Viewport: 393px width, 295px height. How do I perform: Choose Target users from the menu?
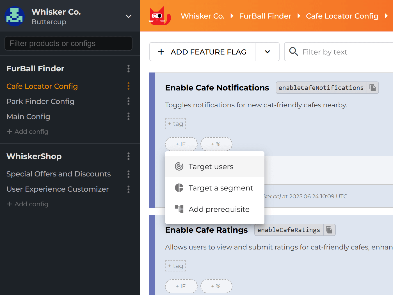click(211, 167)
